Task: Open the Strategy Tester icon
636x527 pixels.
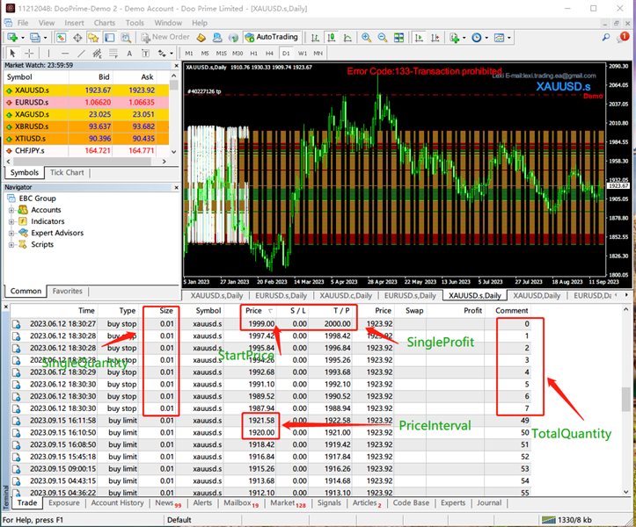Action: click(126, 38)
